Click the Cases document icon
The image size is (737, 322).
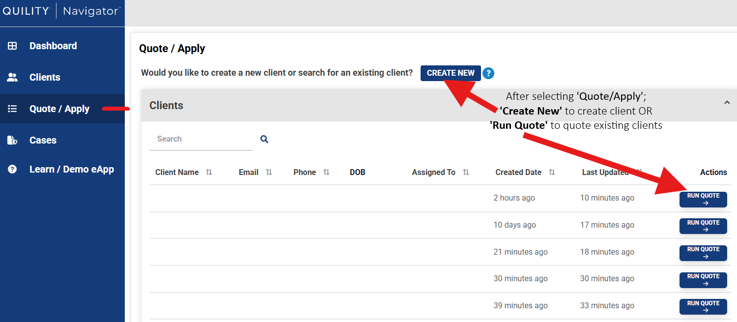coord(12,140)
